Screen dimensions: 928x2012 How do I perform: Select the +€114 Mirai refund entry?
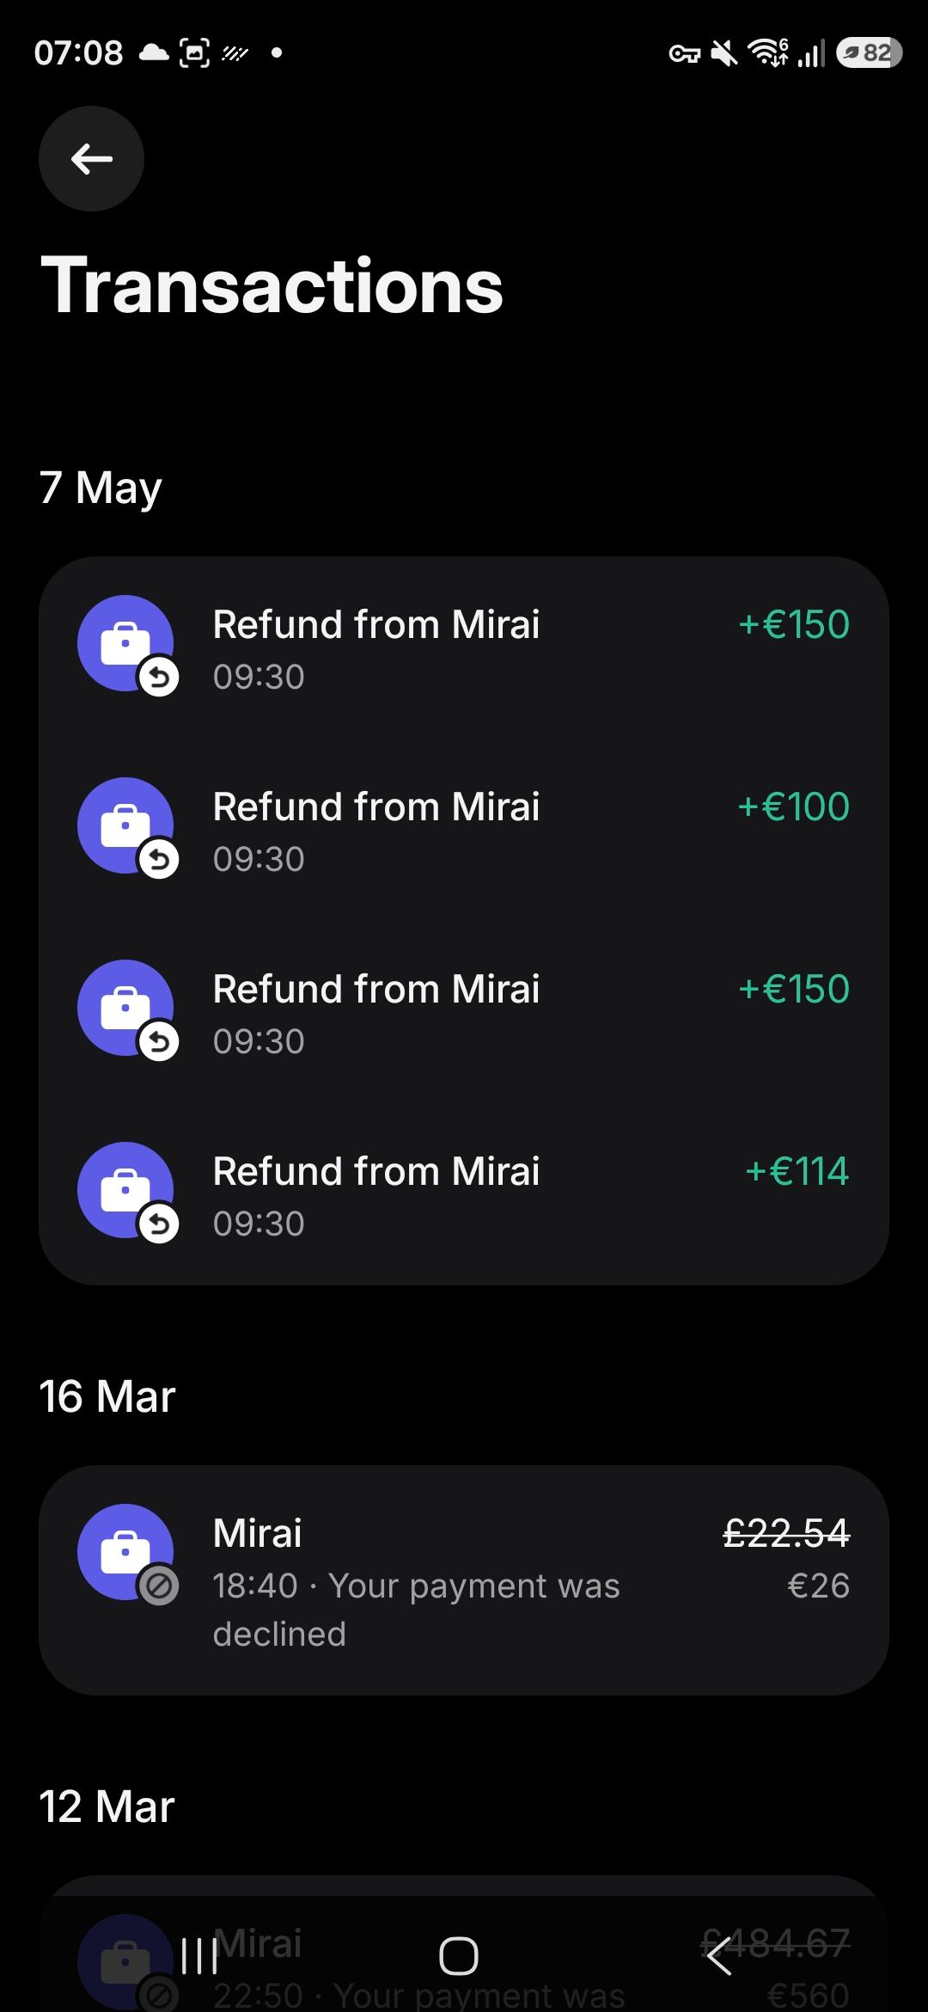tap(464, 1194)
